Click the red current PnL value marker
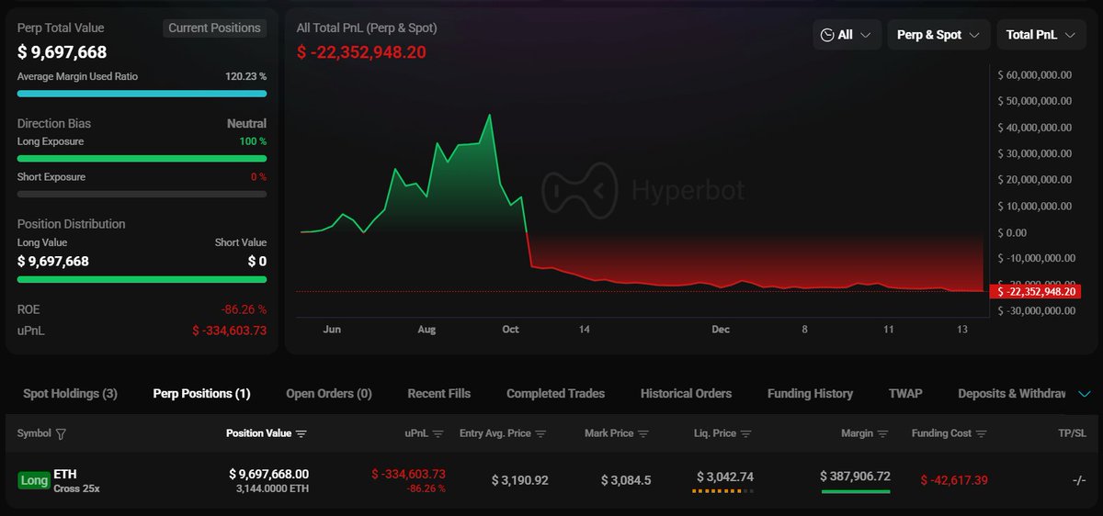 pyautogui.click(x=1034, y=292)
